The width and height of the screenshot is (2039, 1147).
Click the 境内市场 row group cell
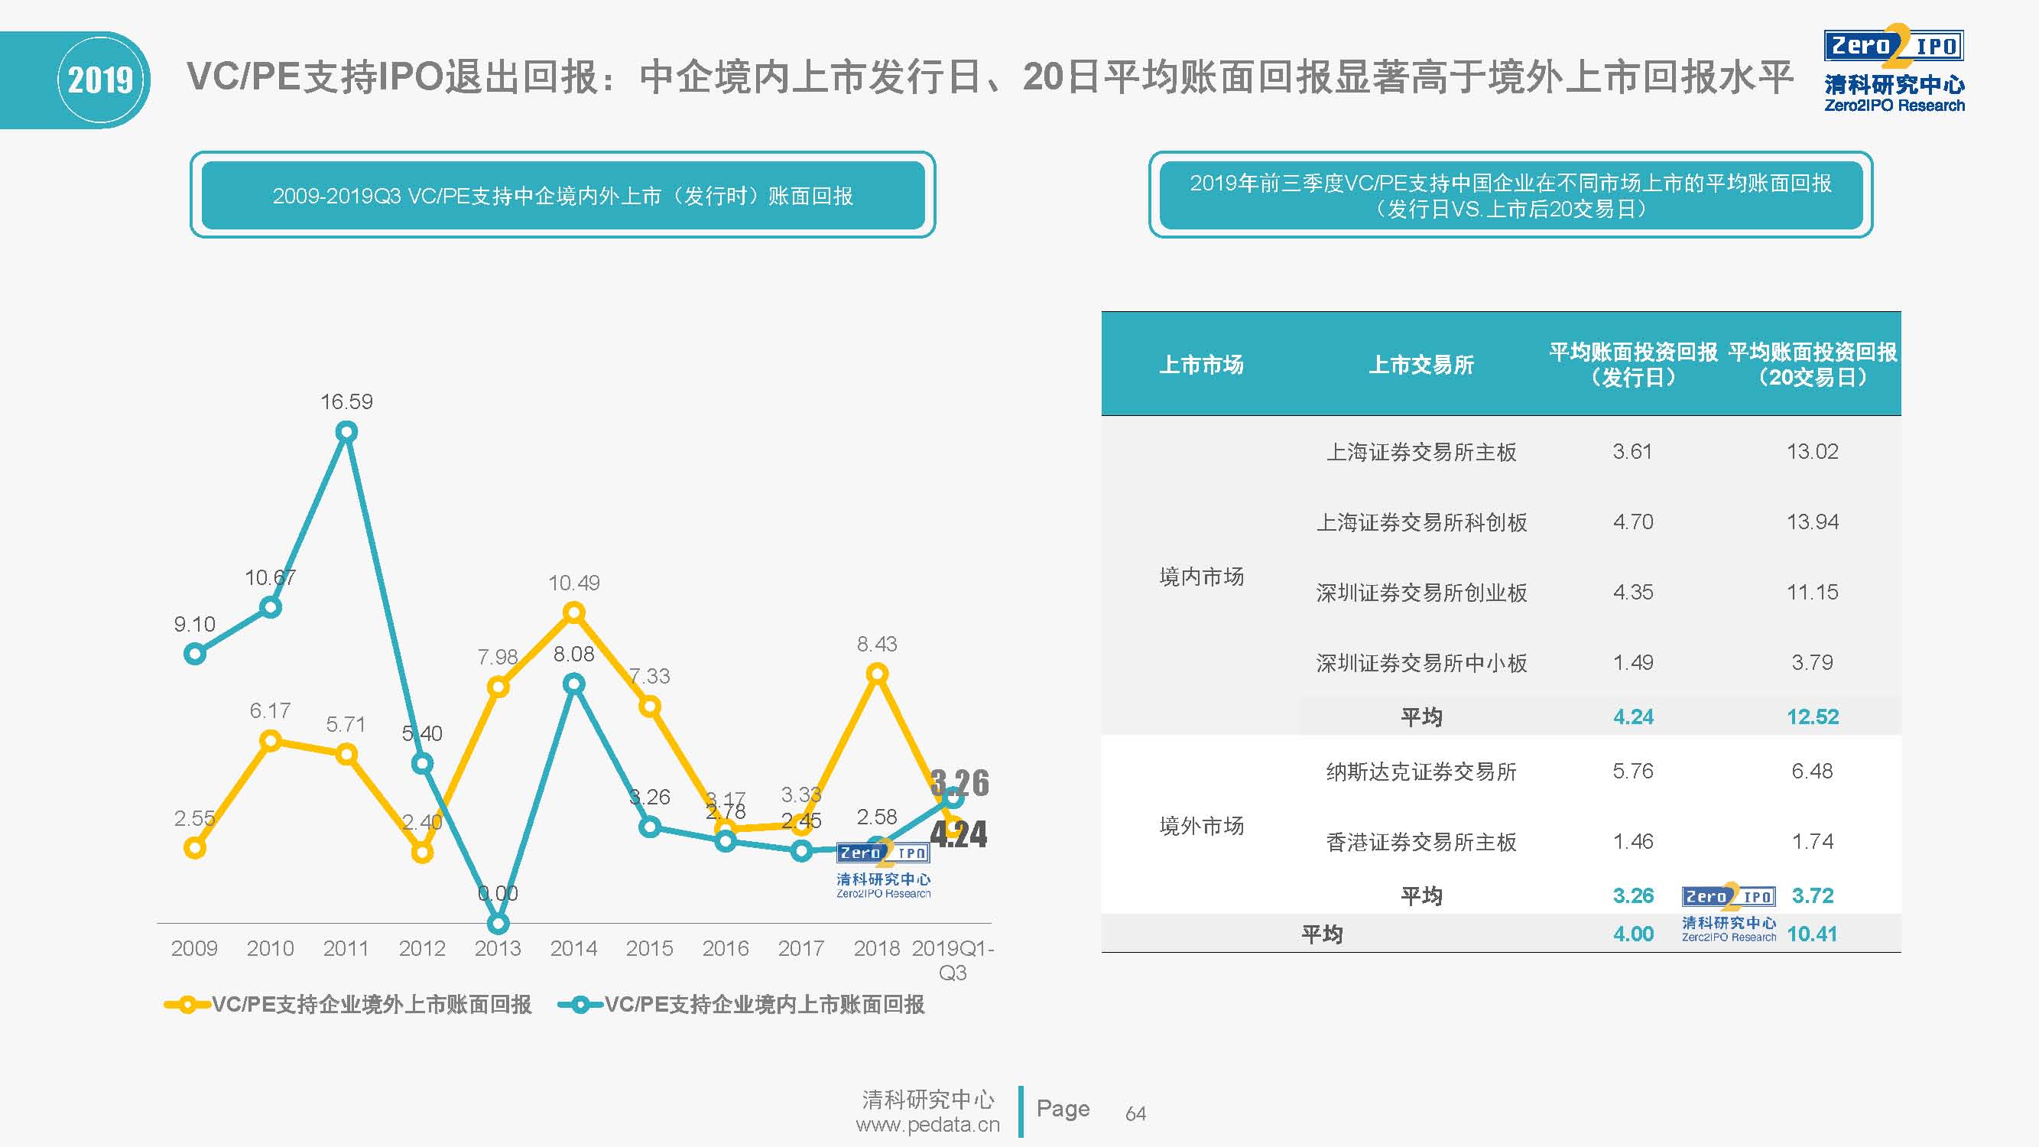coord(1201,577)
